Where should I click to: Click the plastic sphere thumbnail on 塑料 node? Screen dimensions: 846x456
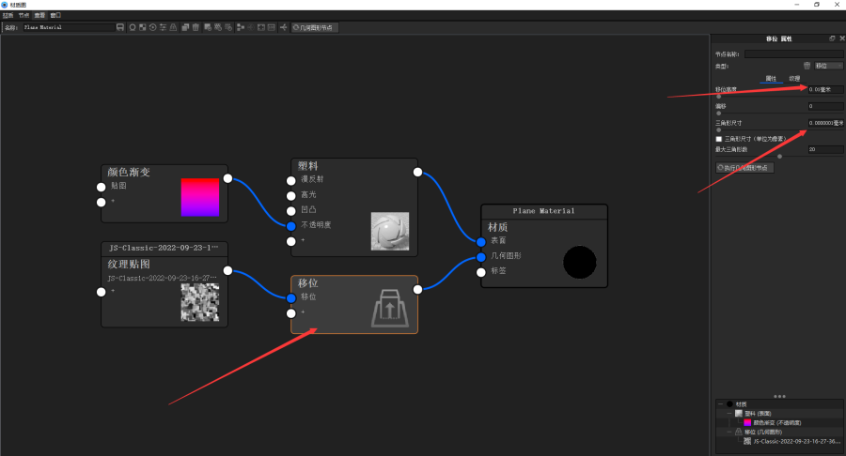[x=389, y=231]
